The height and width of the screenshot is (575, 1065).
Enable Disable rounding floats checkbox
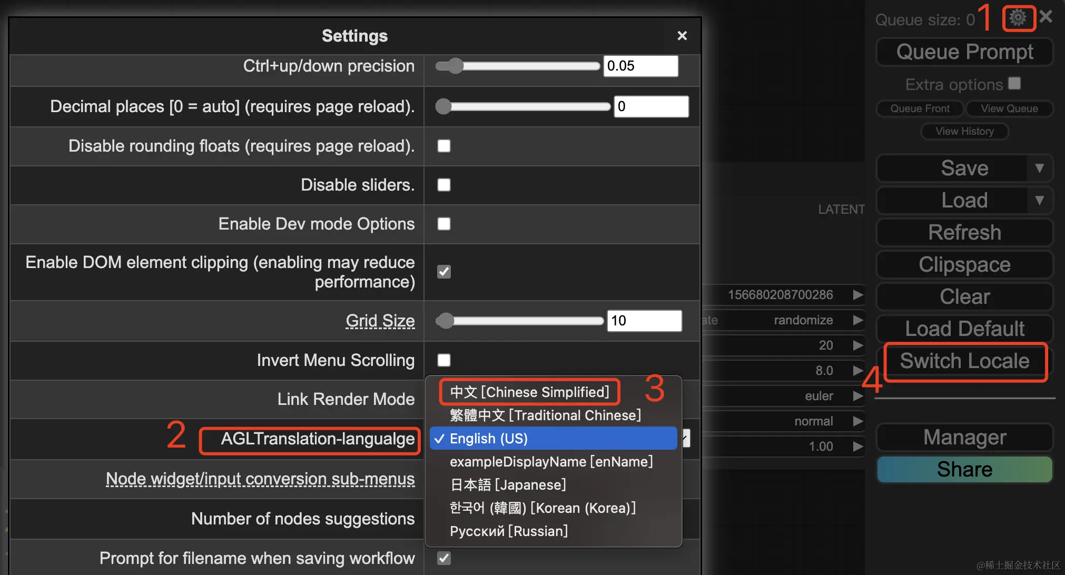click(444, 146)
